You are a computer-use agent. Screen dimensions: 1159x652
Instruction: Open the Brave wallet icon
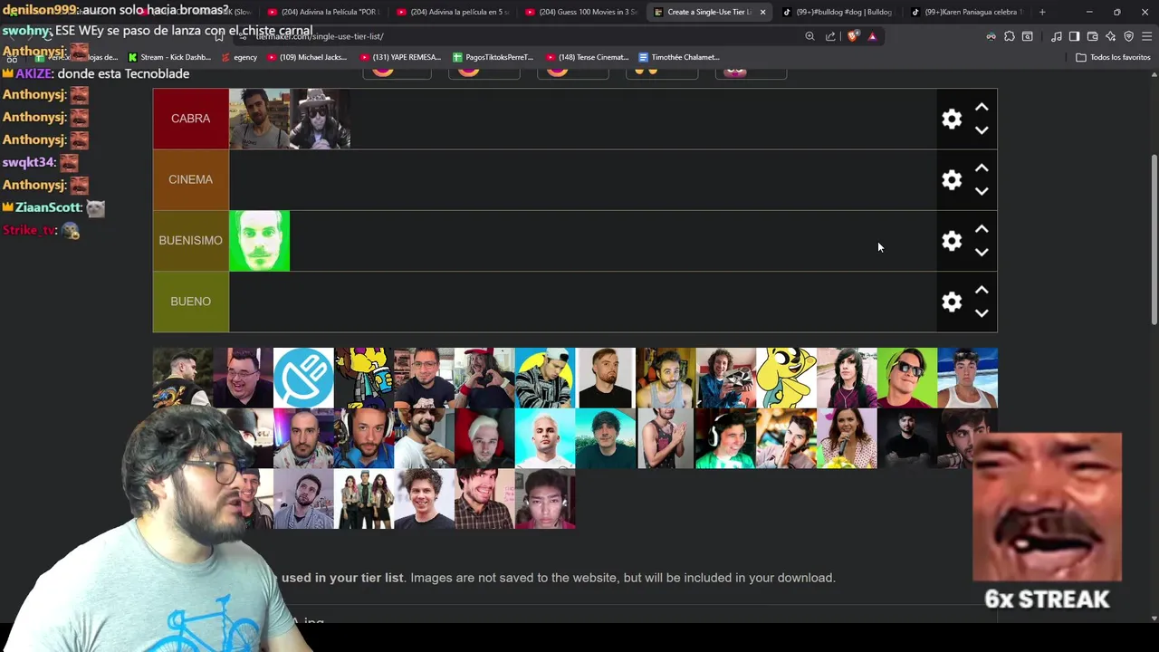tap(1092, 36)
